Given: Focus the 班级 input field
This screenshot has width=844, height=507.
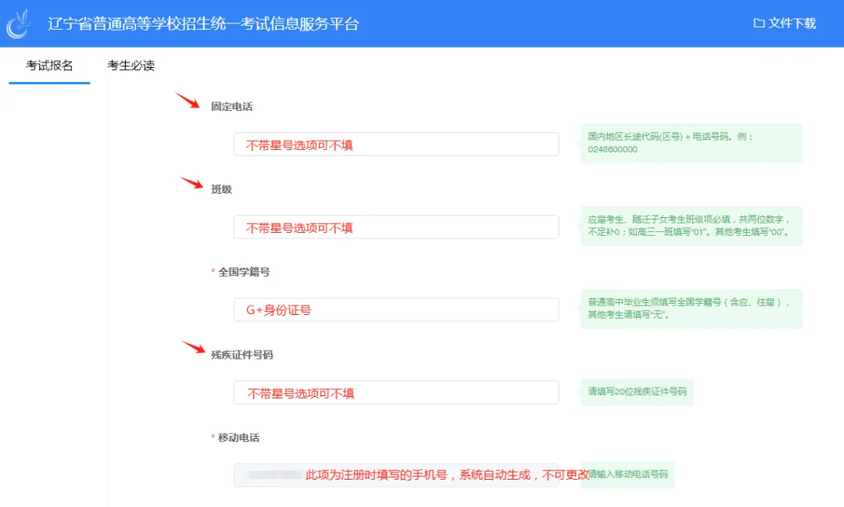Looking at the screenshot, I should [396, 227].
